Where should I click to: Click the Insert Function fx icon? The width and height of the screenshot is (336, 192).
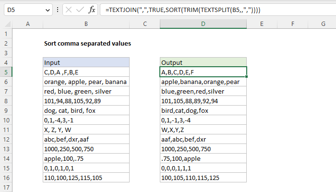92,10
